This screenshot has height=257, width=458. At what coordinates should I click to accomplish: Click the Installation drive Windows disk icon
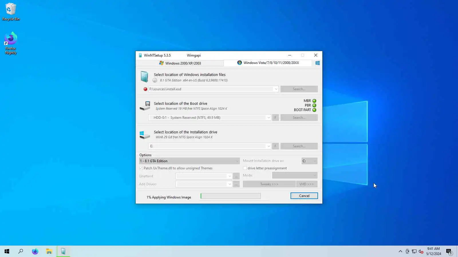point(145,134)
